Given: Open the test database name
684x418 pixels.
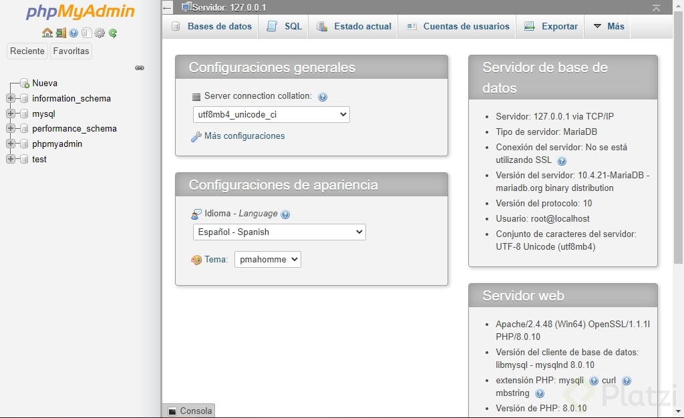Looking at the screenshot, I should (39, 159).
